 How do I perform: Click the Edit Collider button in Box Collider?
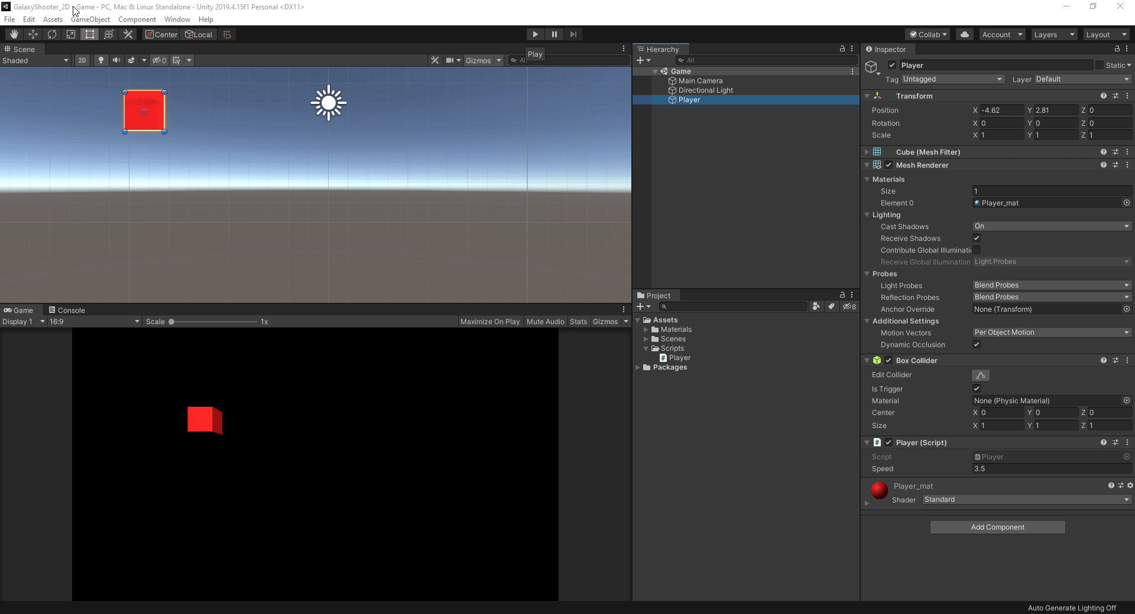coord(981,375)
